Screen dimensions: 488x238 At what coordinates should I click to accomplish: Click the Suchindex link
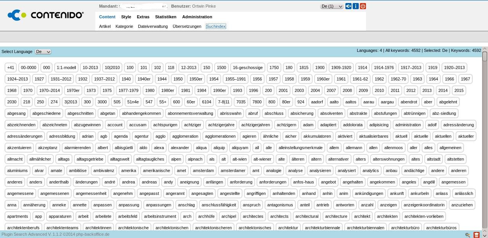(x=216, y=26)
